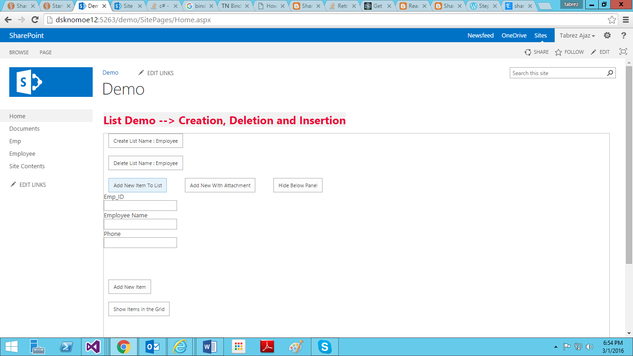Open SharePoint settings gear menu
Image resolution: width=633 pixels, height=356 pixels.
(607, 35)
